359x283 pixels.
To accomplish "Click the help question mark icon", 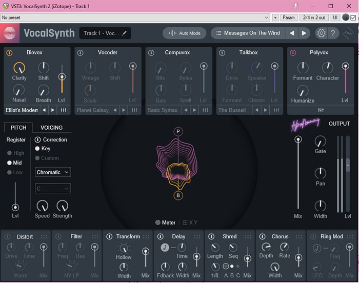I will [333, 33].
